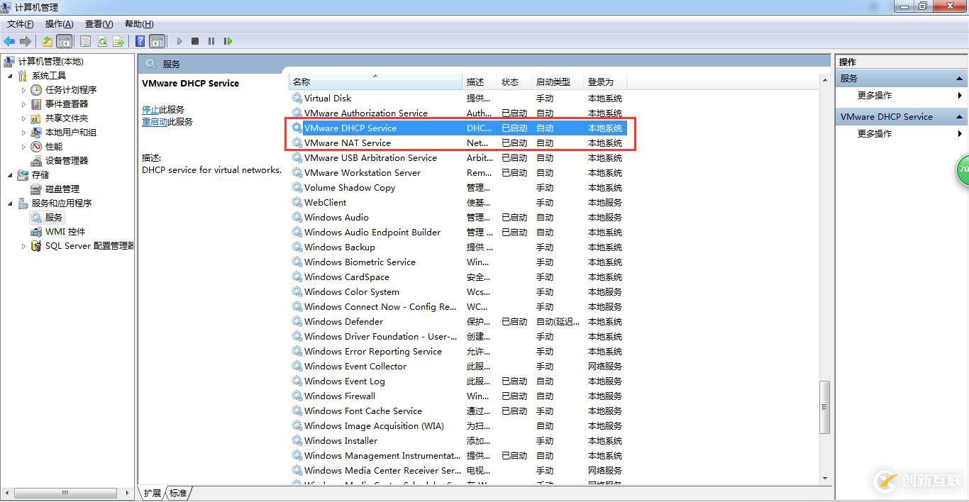Switch to the 标准 tab
This screenshot has width=969, height=502.
(178, 493)
